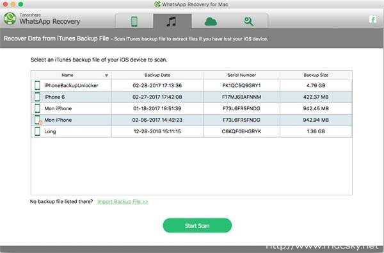Click the Import Backup File link
Viewport: 384px width, 253px height.
click(x=123, y=202)
